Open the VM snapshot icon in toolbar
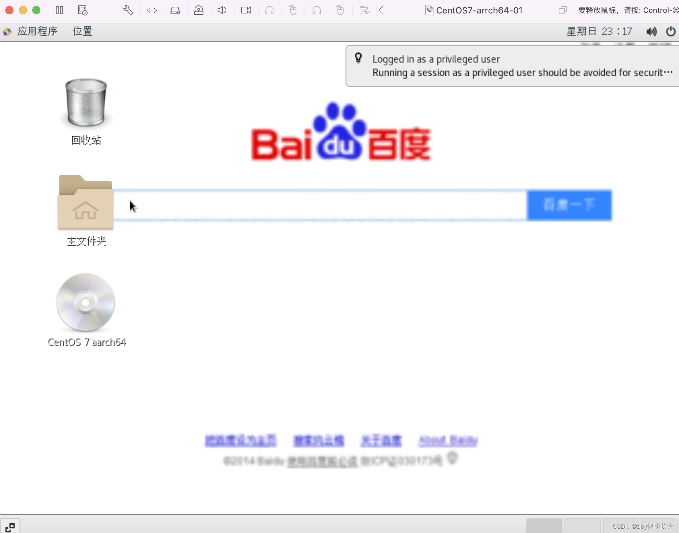Screen dimensions: 679x533 pos(83,10)
